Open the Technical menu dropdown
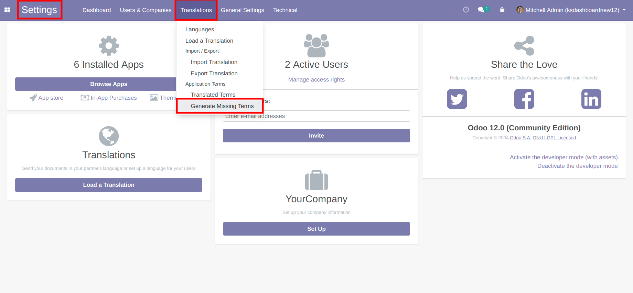 click(x=285, y=10)
